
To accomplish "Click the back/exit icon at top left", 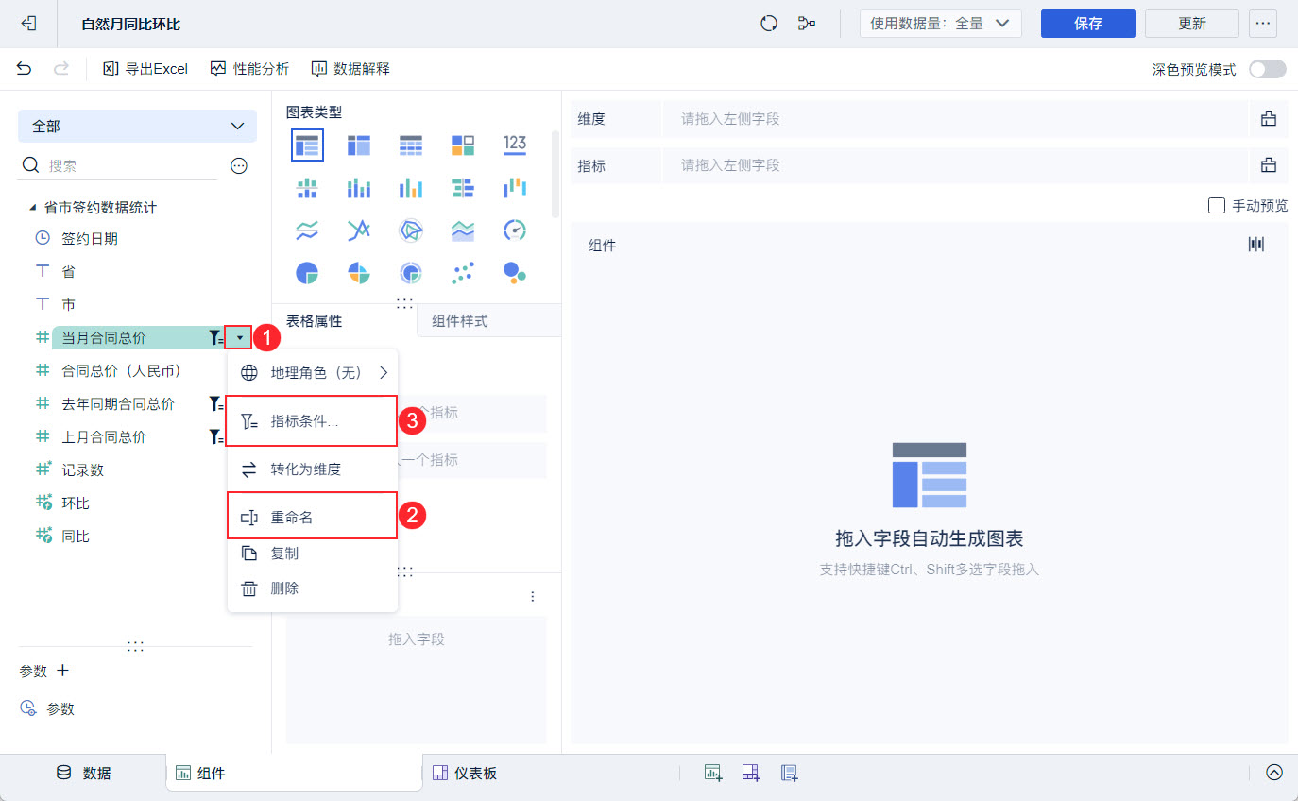I will [x=29, y=24].
